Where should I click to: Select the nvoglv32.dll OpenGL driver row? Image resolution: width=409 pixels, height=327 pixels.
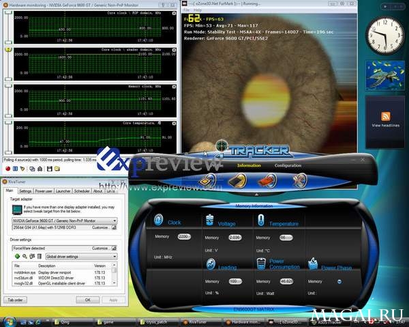click(x=61, y=283)
